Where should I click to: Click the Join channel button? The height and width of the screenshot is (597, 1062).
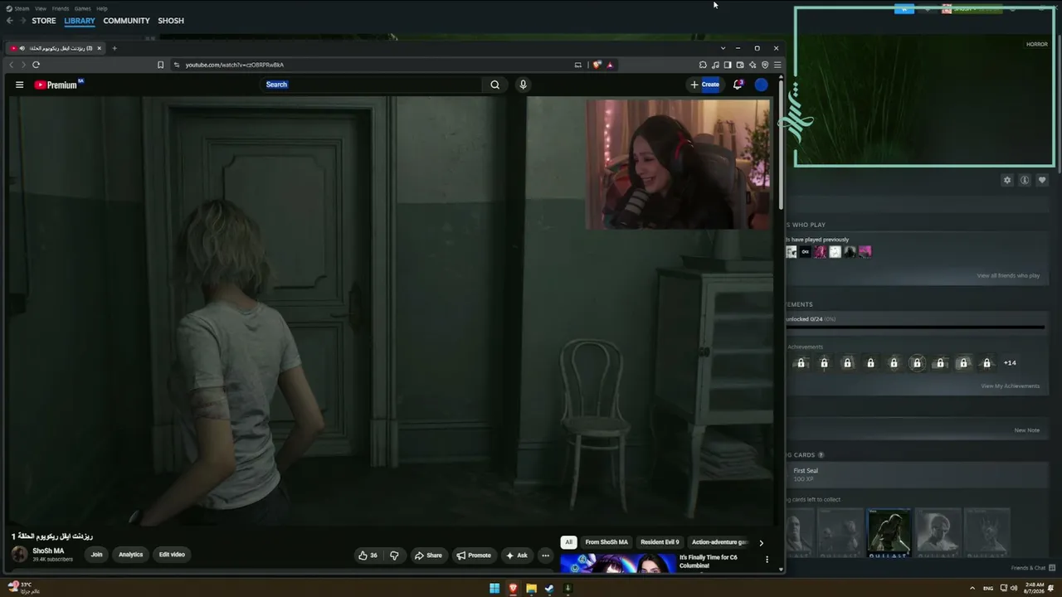point(97,555)
